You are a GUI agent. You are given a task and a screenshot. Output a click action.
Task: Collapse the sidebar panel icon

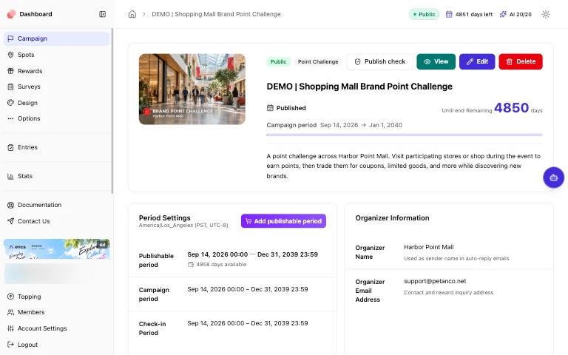coord(103,14)
